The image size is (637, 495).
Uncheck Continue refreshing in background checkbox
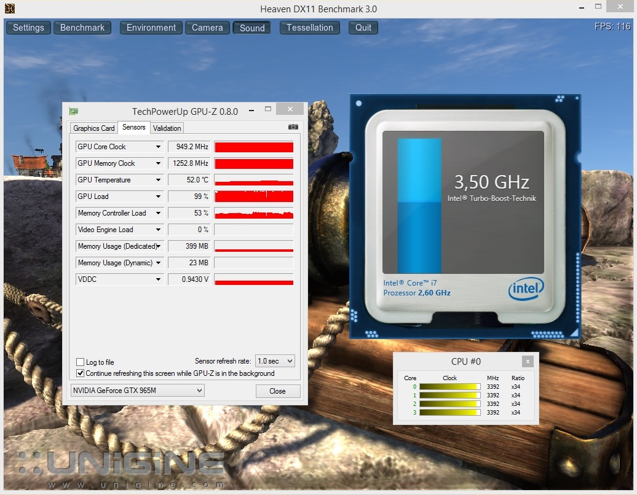coord(80,373)
